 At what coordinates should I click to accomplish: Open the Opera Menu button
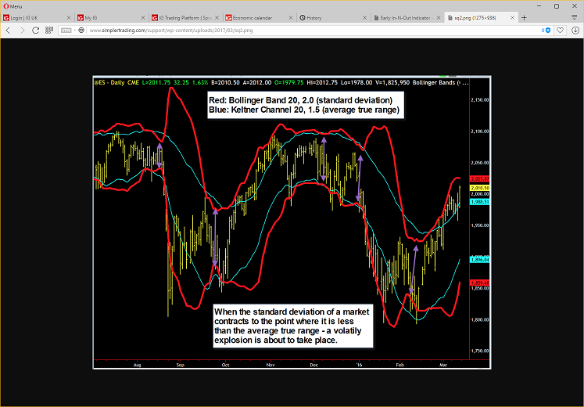pyautogui.click(x=13, y=6)
